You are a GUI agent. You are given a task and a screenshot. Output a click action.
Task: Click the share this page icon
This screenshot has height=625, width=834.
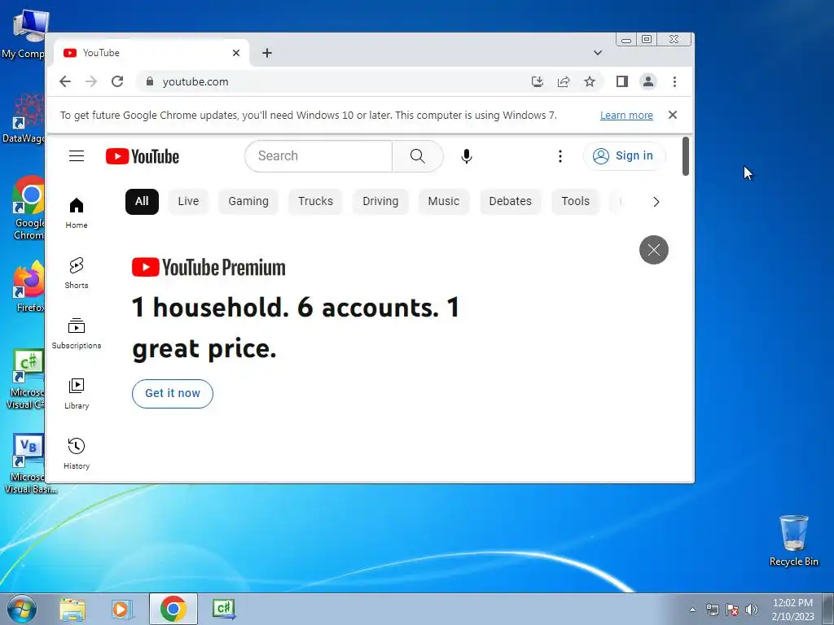point(564,81)
